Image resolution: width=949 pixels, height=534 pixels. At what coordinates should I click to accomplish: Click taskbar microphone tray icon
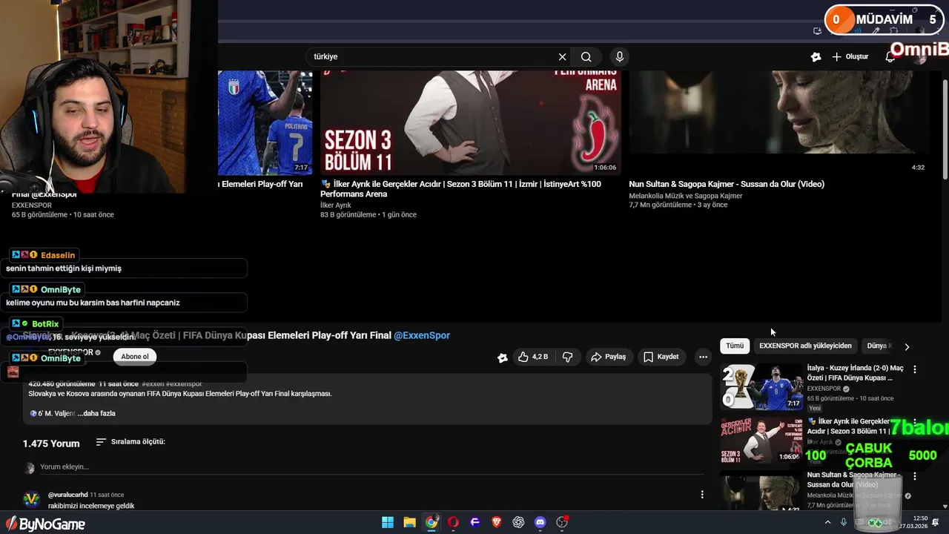point(844,522)
